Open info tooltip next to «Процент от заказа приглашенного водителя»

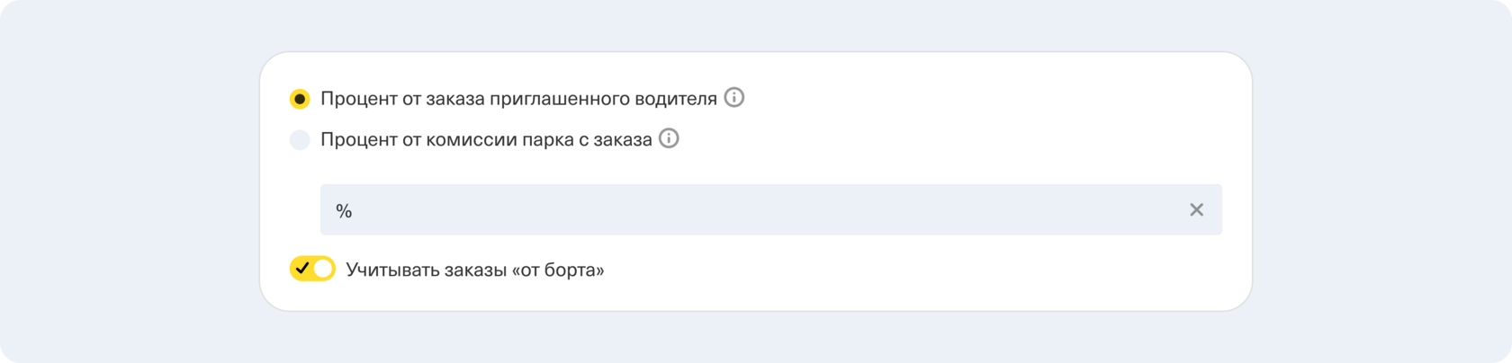734,98
